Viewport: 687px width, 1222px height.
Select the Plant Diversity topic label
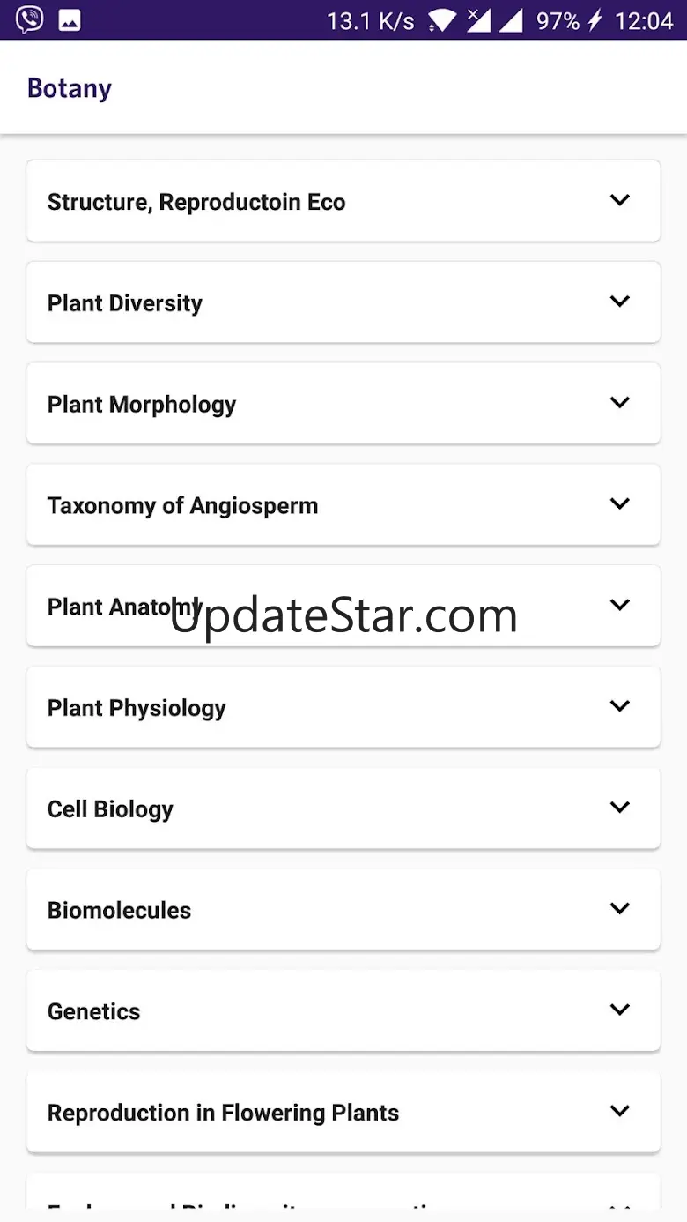pos(125,303)
